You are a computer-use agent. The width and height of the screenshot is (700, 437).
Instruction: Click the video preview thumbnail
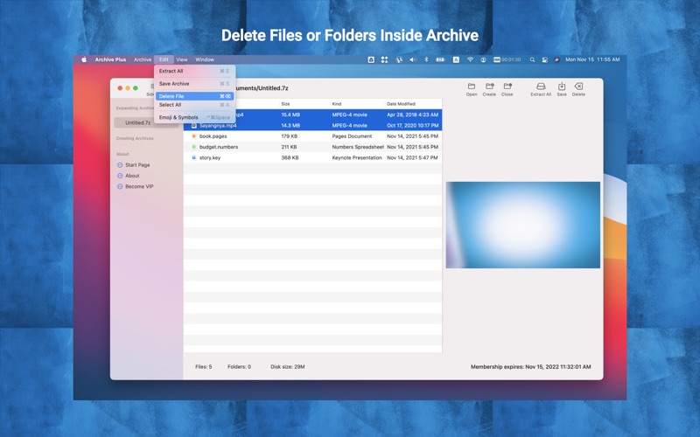pos(522,225)
